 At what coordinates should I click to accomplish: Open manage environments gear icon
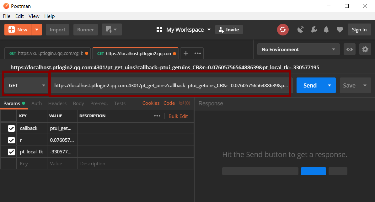point(365,49)
